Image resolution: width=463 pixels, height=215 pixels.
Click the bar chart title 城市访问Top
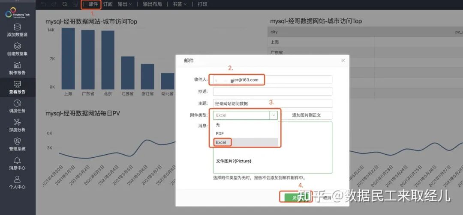click(x=91, y=21)
